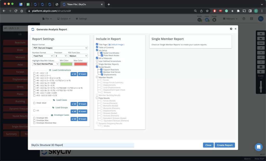Open the File menu

[x=47, y=19]
